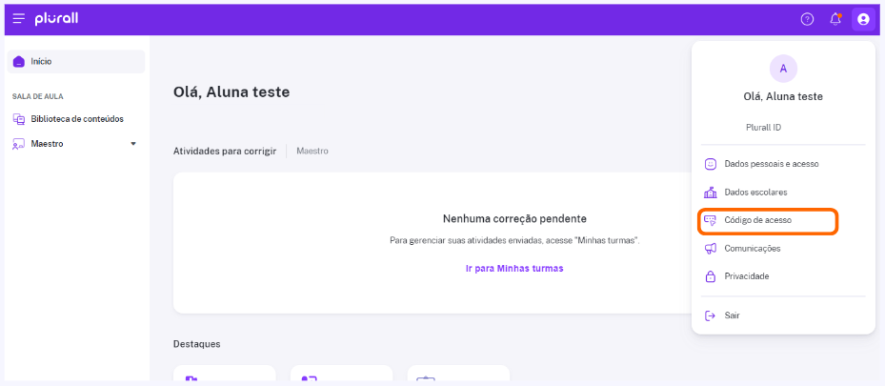
Task: Select the Atividades para corrigir tab
Action: pyautogui.click(x=225, y=152)
